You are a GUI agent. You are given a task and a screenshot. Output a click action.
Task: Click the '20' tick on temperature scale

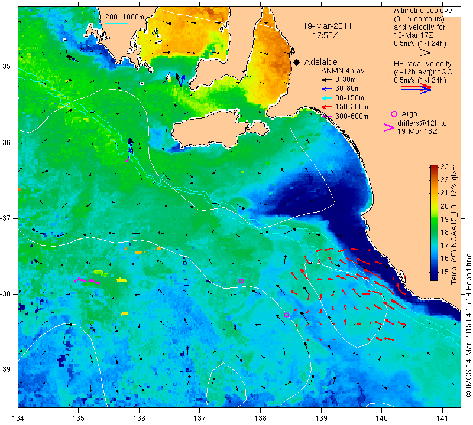coord(445,206)
